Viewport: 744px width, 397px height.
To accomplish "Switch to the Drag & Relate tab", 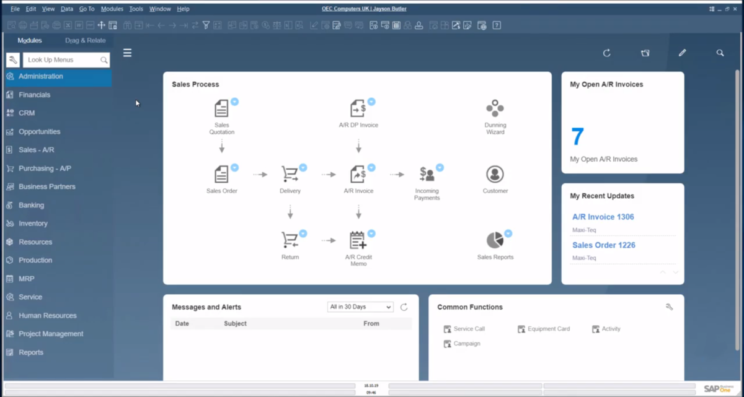I will pos(86,41).
